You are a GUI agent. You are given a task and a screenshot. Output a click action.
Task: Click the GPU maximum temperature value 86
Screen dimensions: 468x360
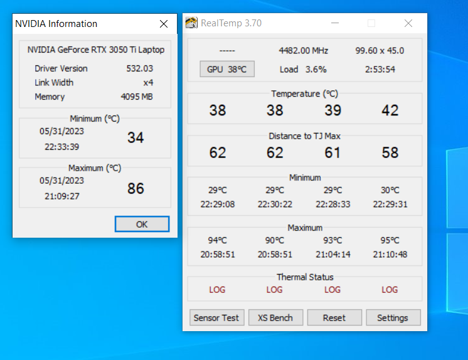pyautogui.click(x=136, y=188)
